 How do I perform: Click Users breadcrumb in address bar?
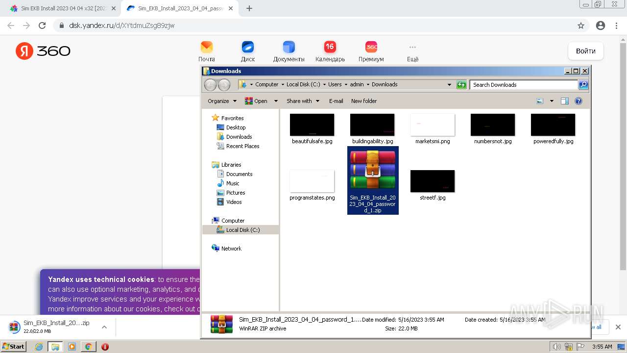coord(335,85)
